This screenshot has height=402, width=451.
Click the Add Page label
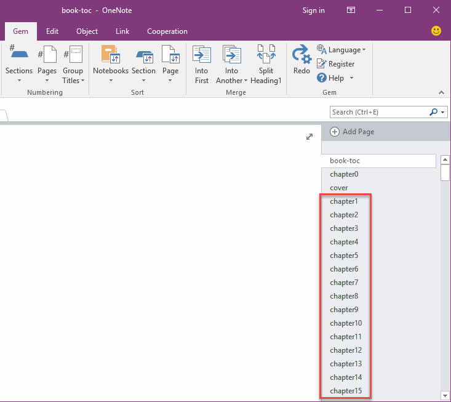point(358,132)
